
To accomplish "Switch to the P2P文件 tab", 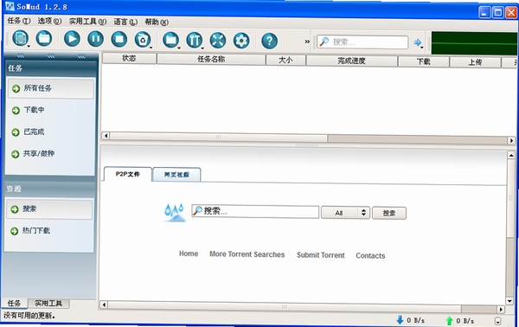I will point(128,174).
